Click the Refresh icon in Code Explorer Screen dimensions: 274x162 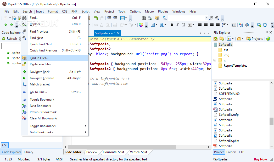tap(4, 38)
